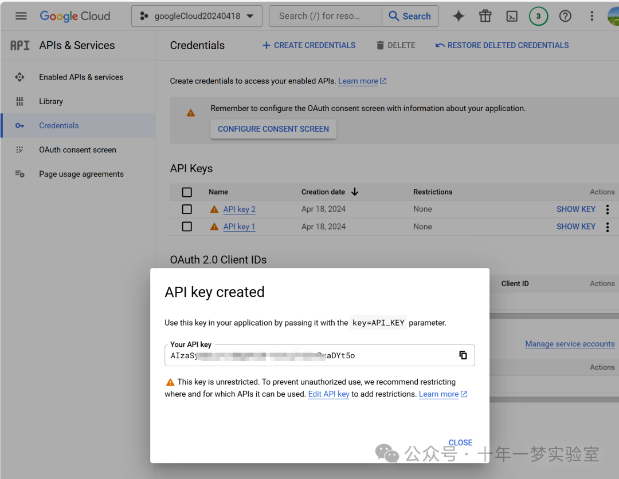The height and width of the screenshot is (479, 619).
Task: Activate the Cloud Shell terminal icon
Action: point(512,16)
